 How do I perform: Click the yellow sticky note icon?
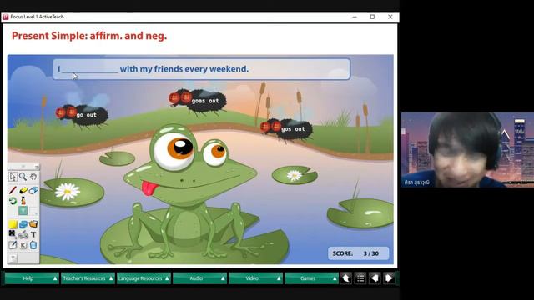click(13, 224)
